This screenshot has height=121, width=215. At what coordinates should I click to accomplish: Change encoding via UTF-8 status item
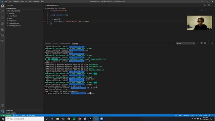tap(192, 116)
